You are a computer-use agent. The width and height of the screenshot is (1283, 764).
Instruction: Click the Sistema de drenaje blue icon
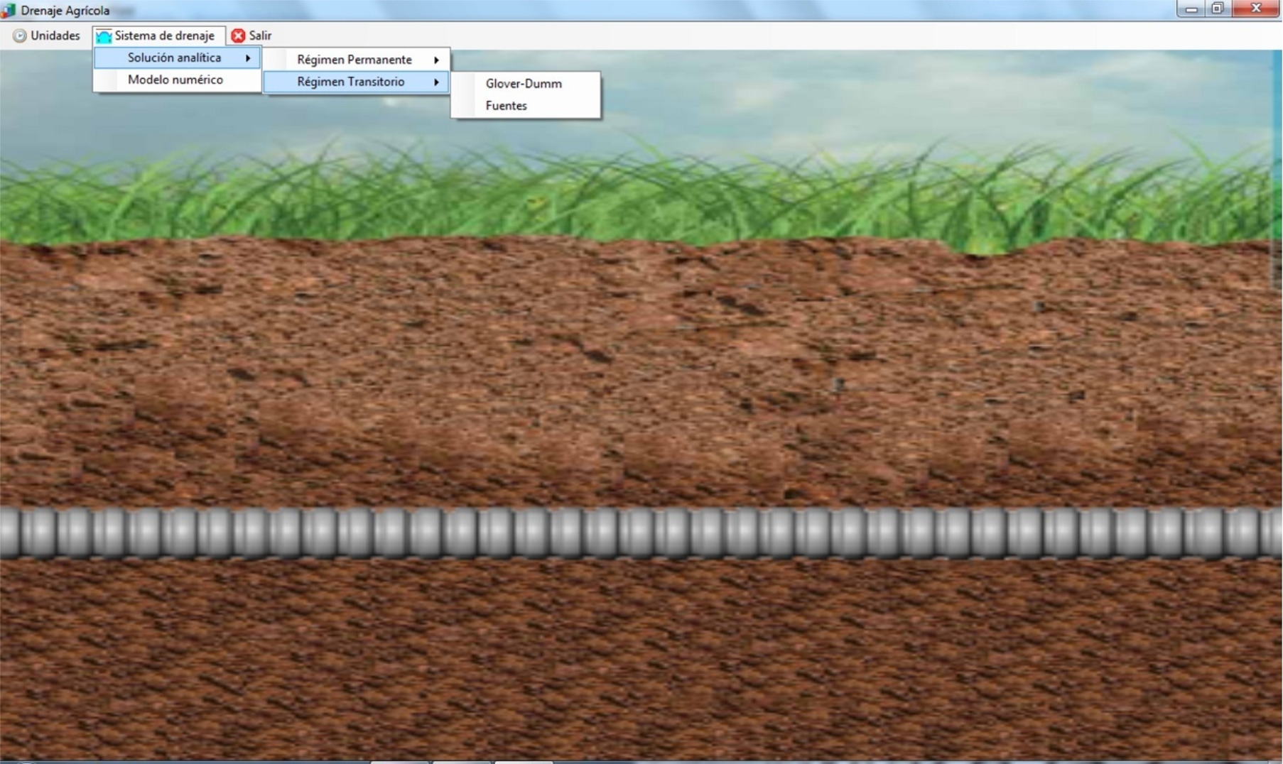coord(104,36)
